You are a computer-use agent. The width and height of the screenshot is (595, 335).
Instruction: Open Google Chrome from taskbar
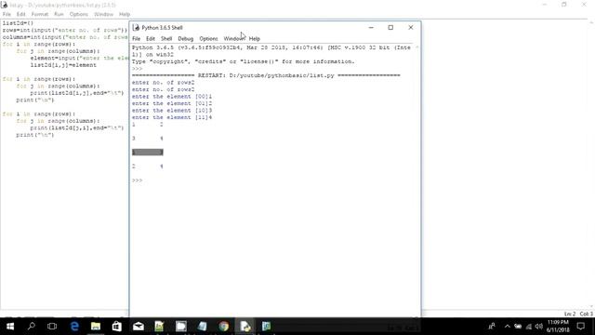[224, 327]
